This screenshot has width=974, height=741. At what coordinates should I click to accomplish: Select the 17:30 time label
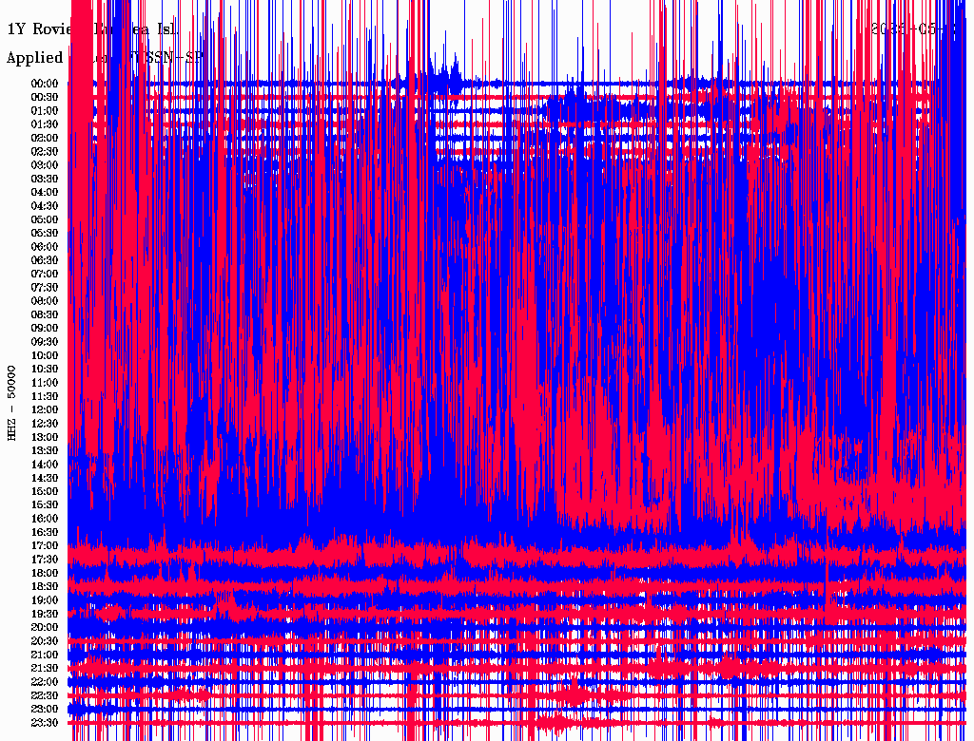[45, 560]
